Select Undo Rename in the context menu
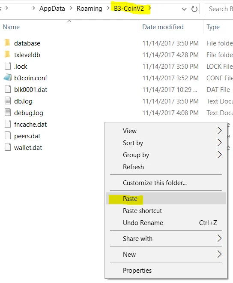The width and height of the screenshot is (233, 283). (x=166, y=223)
